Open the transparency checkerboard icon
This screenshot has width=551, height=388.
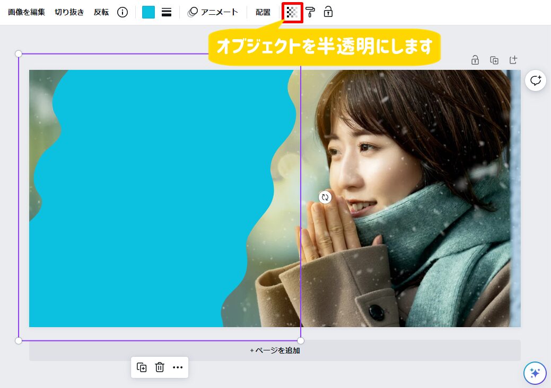[292, 12]
